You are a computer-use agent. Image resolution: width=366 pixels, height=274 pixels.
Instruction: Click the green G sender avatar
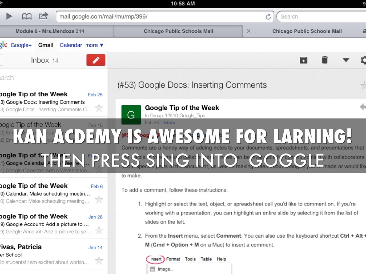pos(131,115)
